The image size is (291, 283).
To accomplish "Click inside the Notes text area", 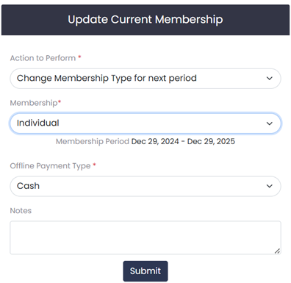I will point(145,237).
